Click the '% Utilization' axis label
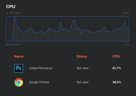Image resolution: width=136 pixels, height=96 pixels. point(13,13)
